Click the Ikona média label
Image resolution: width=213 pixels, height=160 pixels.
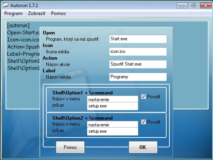[57, 52]
